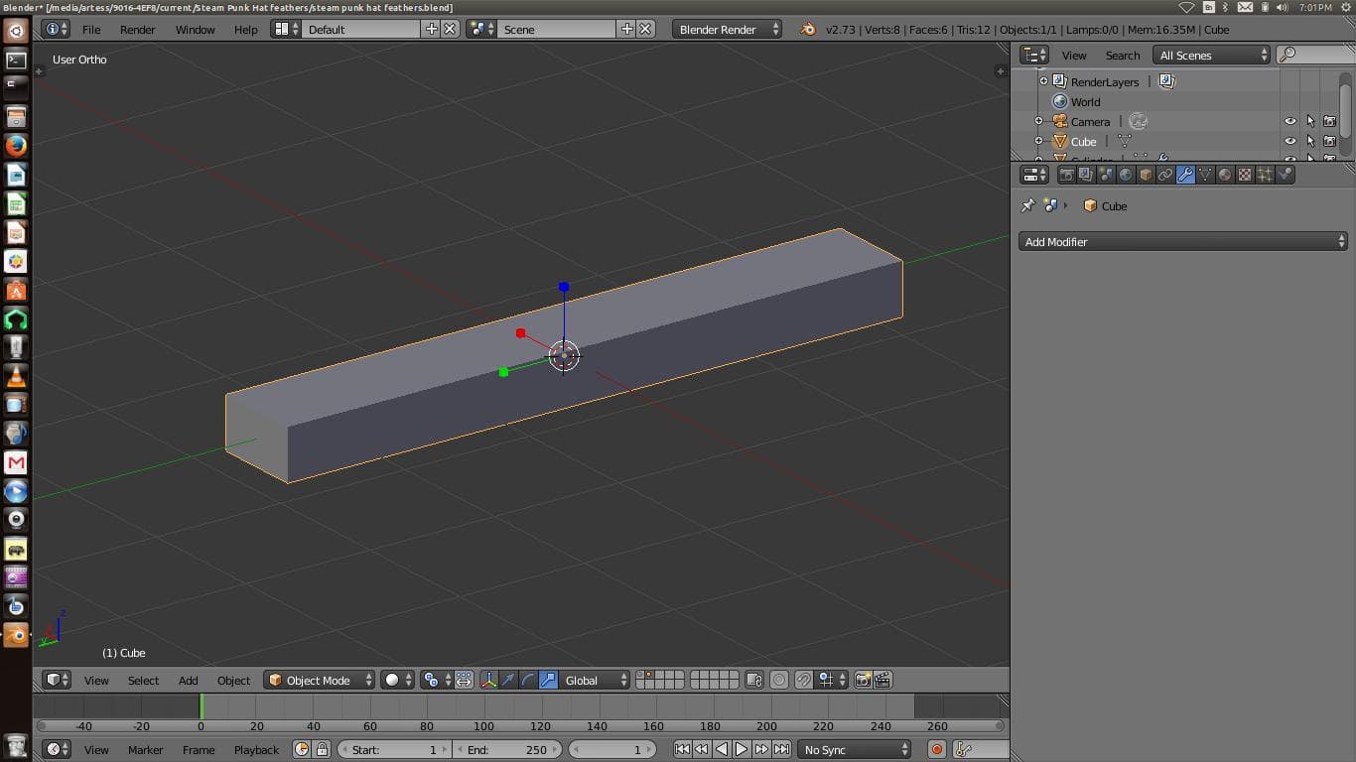Expand the Cube entry in the Outliner
1356x762 pixels.
(x=1039, y=141)
